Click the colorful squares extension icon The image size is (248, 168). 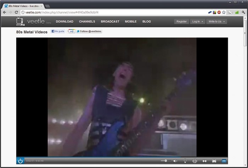pos(214,12)
